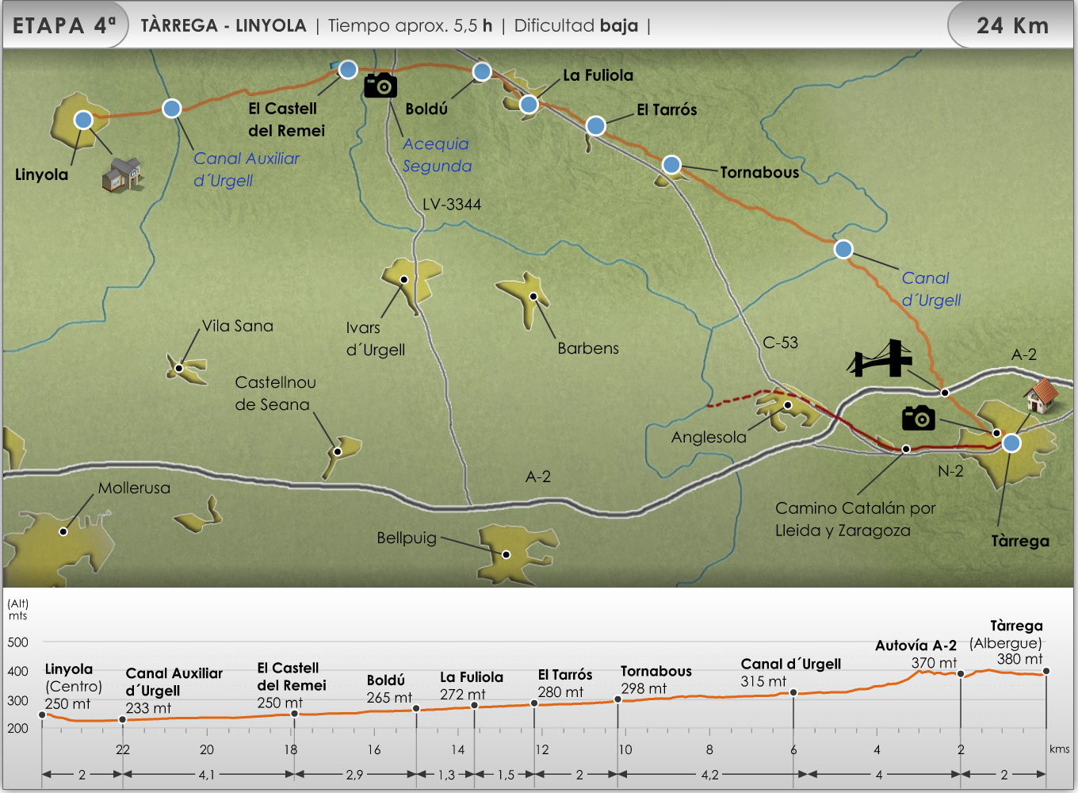Click the ETAPA 4ª stage label
This screenshot has width=1078, height=793.
pos(64,25)
